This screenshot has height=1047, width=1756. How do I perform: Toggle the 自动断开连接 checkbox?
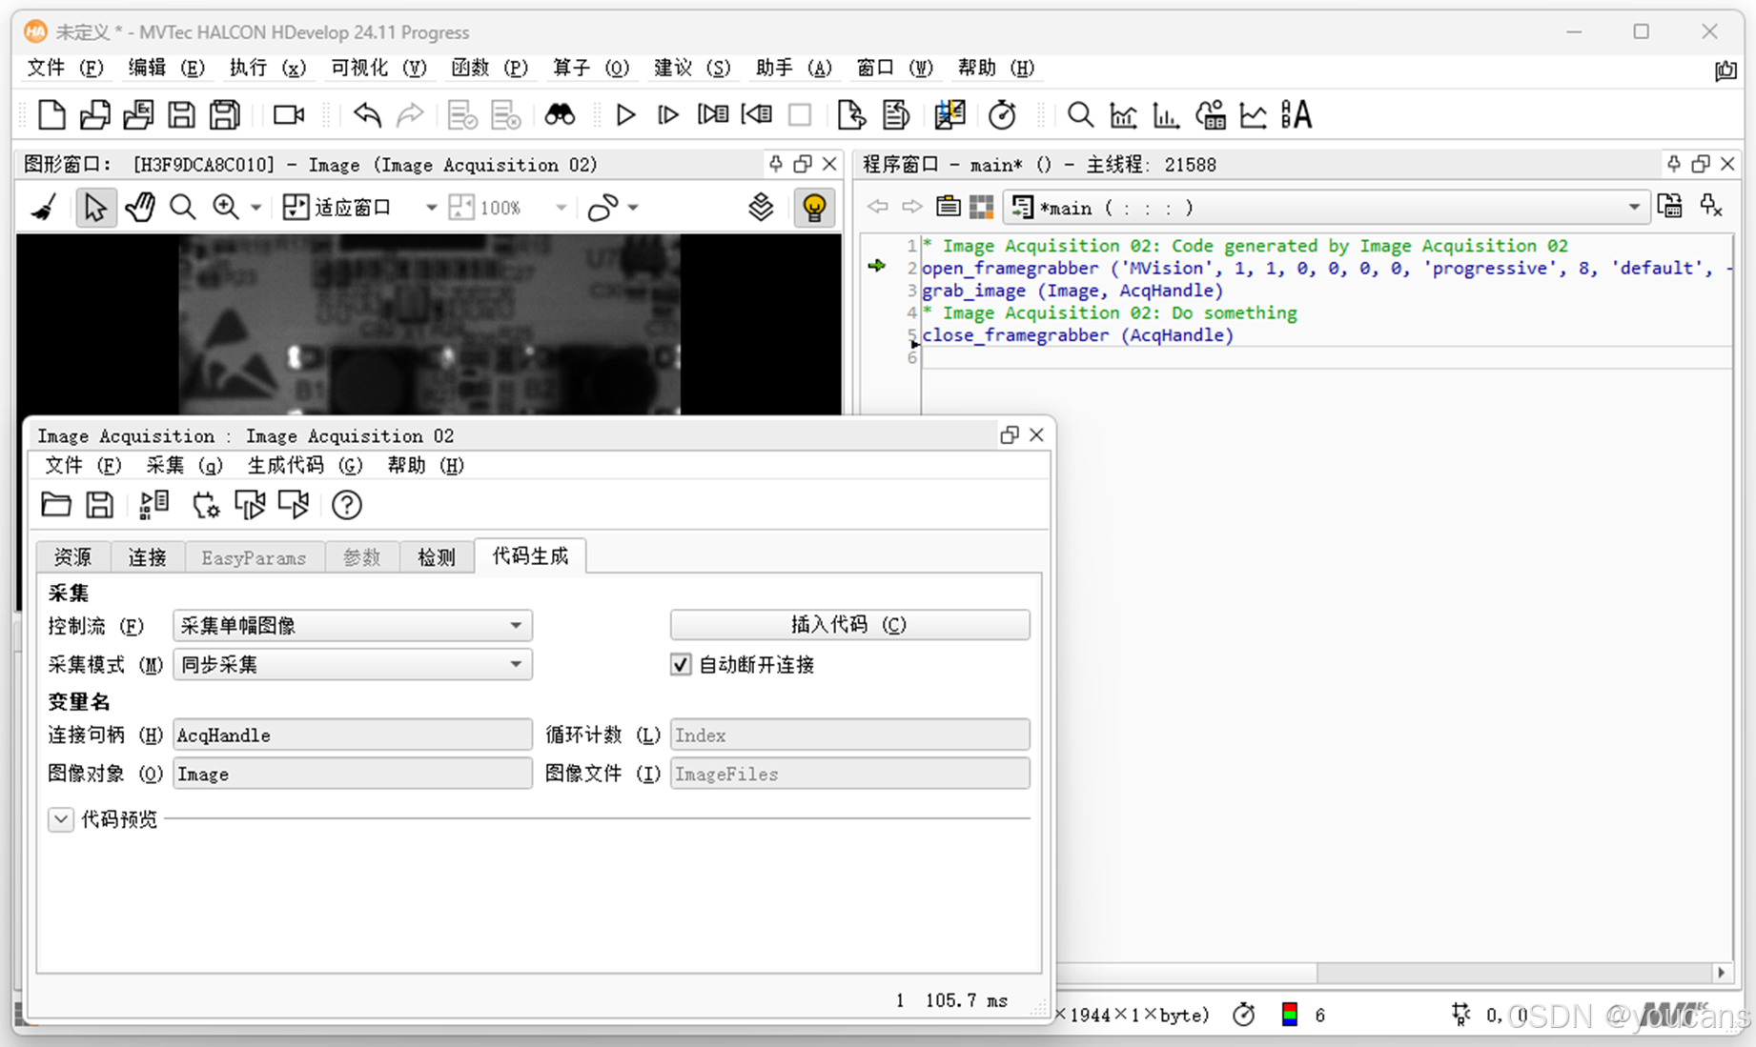[x=681, y=664]
